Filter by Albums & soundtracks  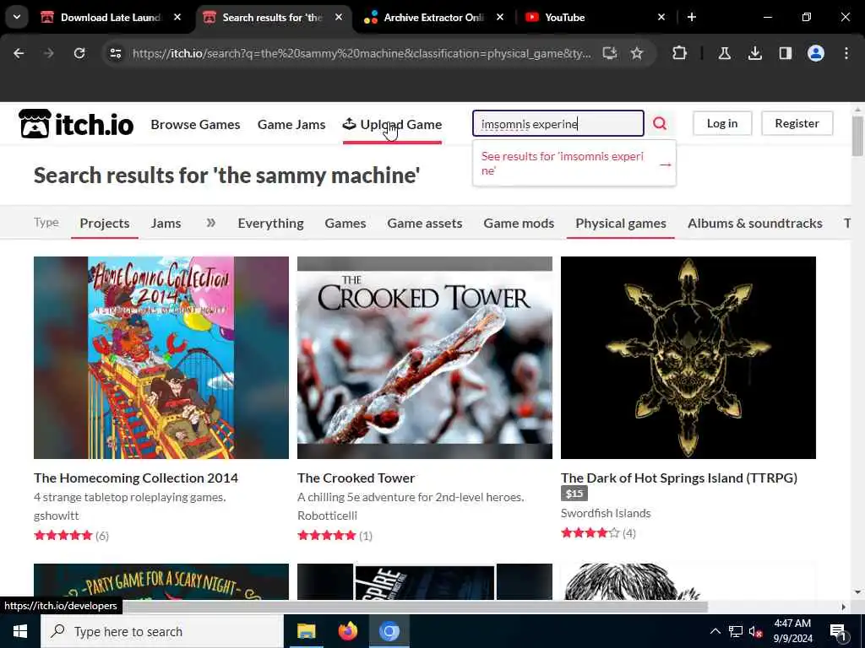tap(754, 223)
